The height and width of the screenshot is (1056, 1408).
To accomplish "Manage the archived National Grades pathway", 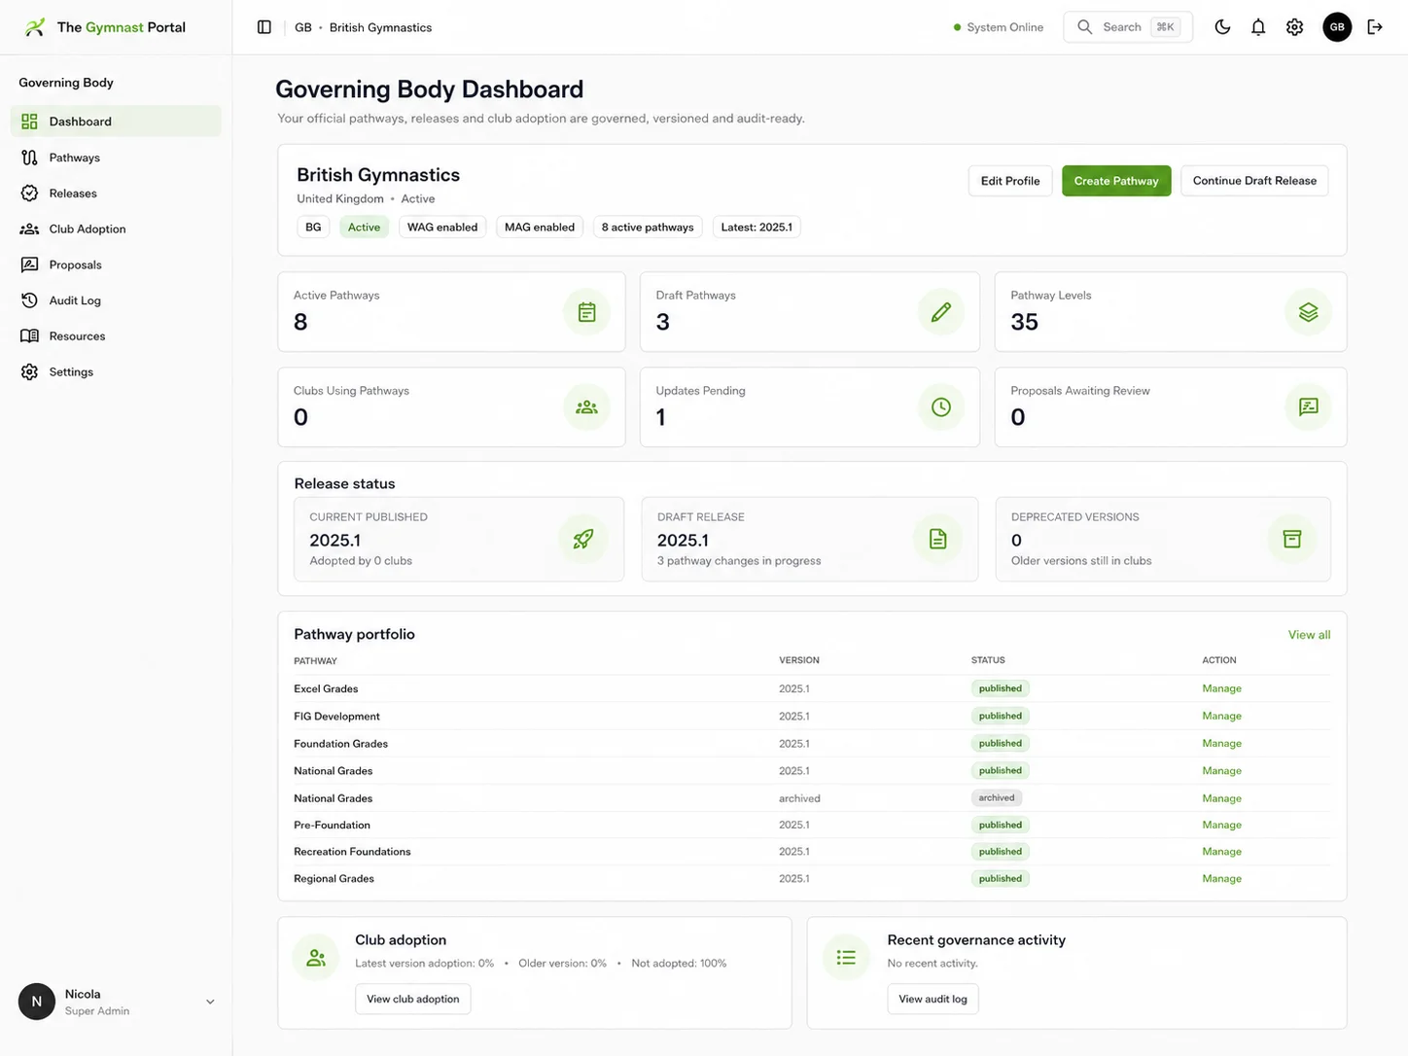I will tap(1221, 798).
